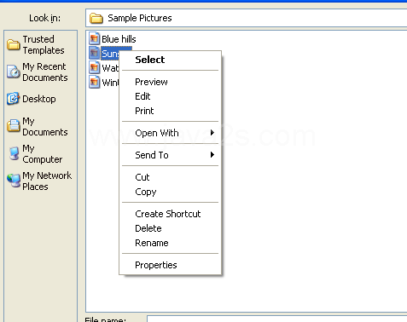This screenshot has height=322, width=407.
Task: Click the My Recent Documents label
Action: pyautogui.click(x=45, y=72)
